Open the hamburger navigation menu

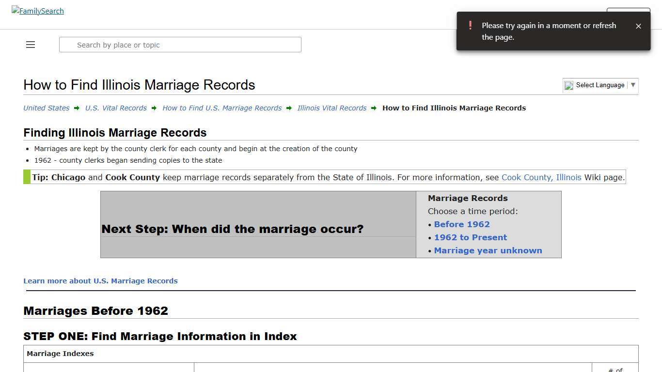point(30,45)
